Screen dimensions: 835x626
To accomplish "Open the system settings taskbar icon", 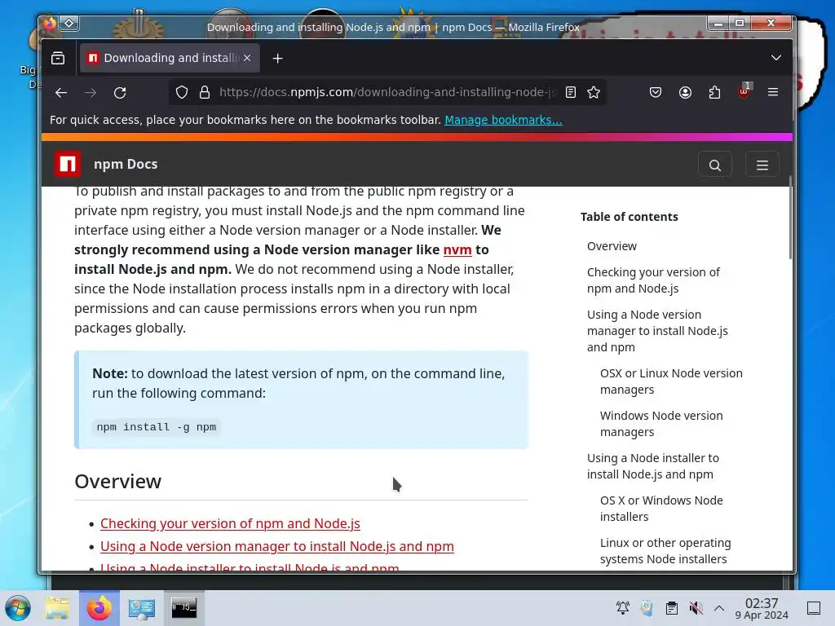I will 142,608.
